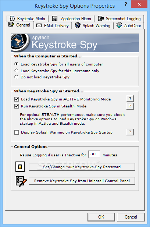Click the EMail Delivery envelope icon

click(x=39, y=26)
